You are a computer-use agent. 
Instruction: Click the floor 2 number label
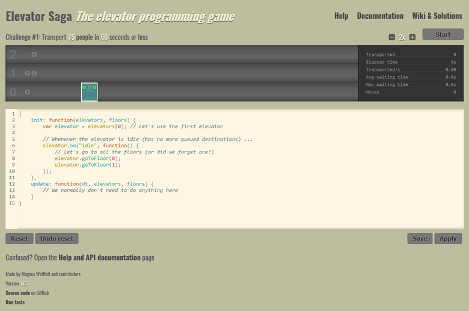13,55
